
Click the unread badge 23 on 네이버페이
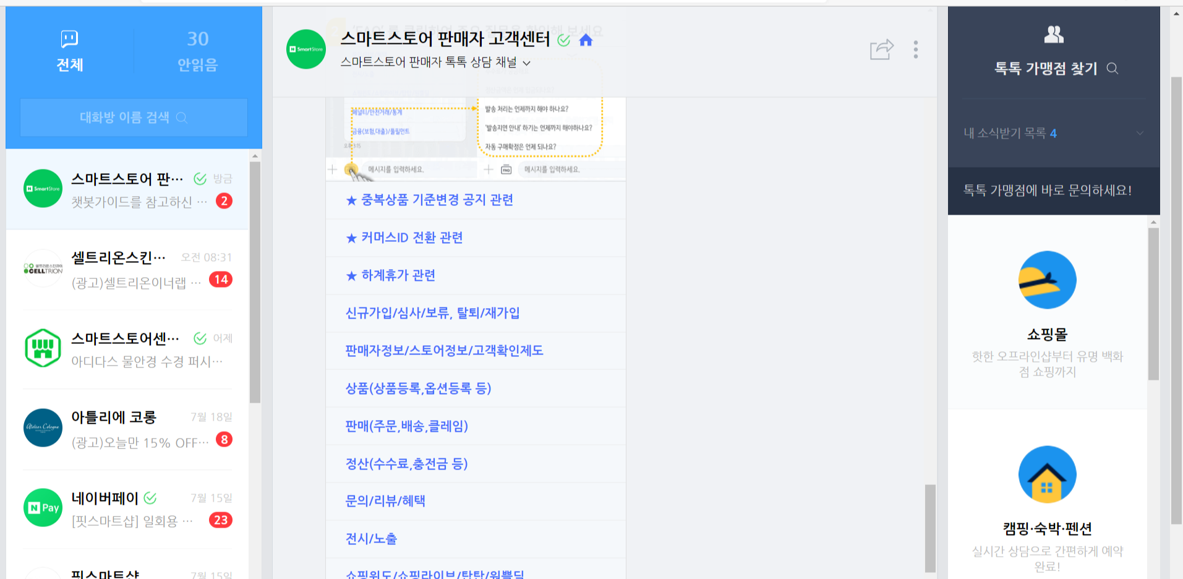click(x=221, y=520)
